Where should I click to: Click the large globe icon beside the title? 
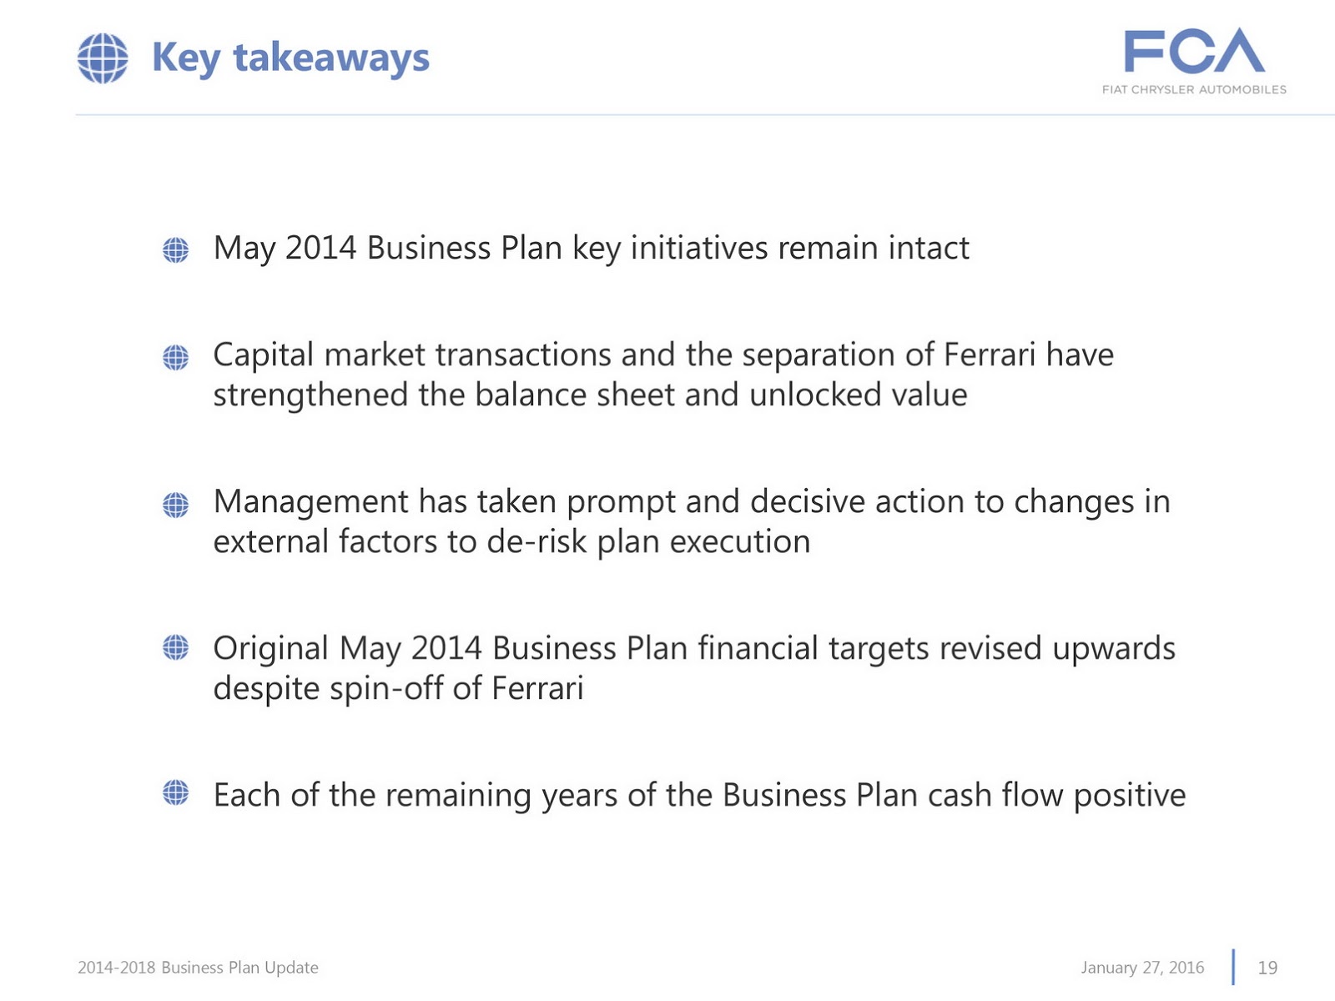(103, 58)
